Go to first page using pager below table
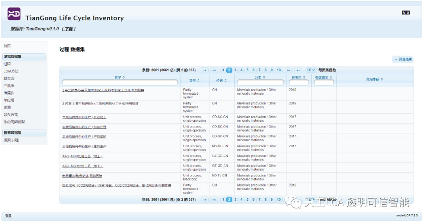The width and height of the screenshot is (423, 221). [205, 200]
